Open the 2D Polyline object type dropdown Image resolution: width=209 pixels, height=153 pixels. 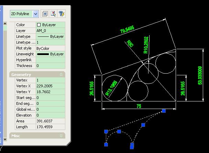pyautogui.click(x=35, y=14)
